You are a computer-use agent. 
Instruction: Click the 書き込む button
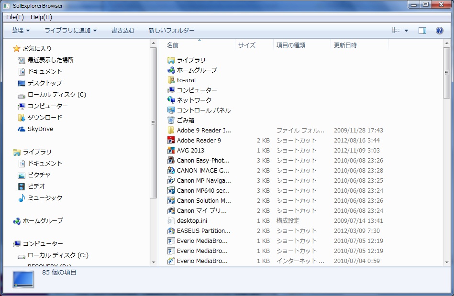click(x=123, y=31)
